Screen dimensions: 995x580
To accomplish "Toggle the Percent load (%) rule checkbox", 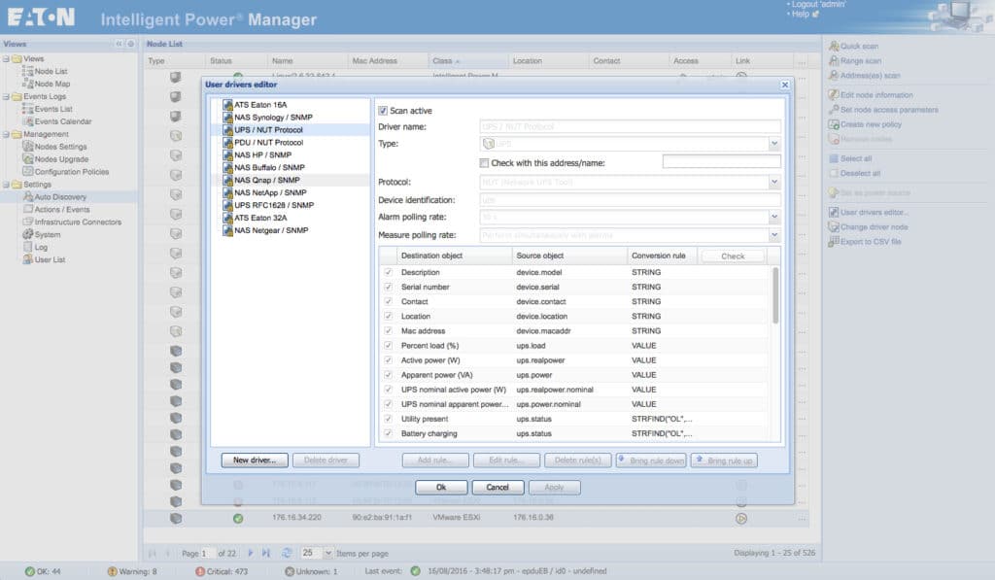I will 388,345.
